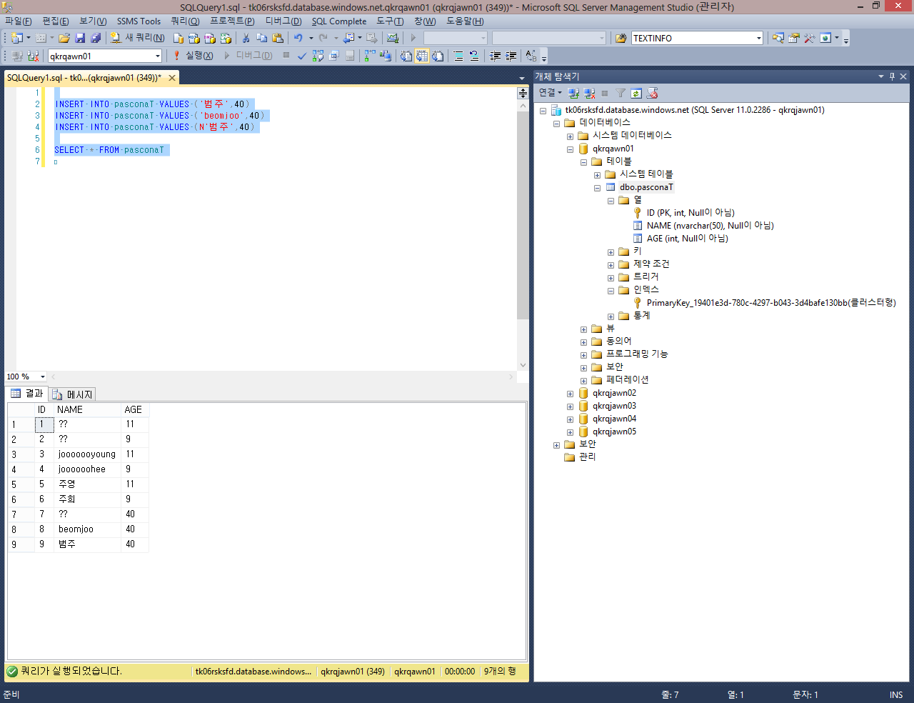Collapse the qkrqawn01 database node
Screen dimensions: 914x703
[570, 149]
